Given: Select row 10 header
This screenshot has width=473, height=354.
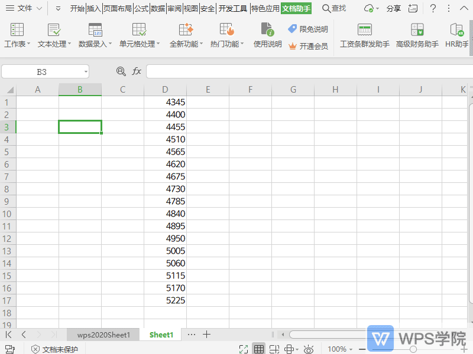Looking at the screenshot, I should tap(8, 214).
